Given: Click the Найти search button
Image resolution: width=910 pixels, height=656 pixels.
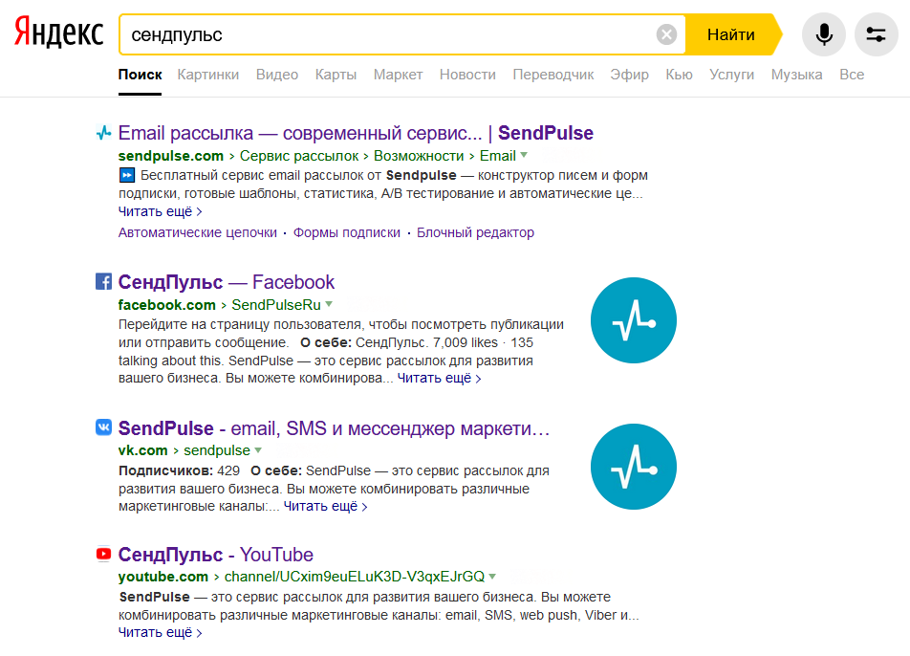Looking at the screenshot, I should pos(732,34).
